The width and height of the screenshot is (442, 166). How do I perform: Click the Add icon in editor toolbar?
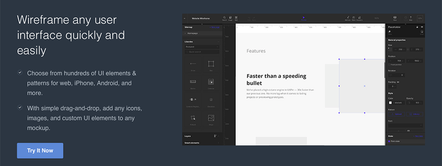(236, 18)
